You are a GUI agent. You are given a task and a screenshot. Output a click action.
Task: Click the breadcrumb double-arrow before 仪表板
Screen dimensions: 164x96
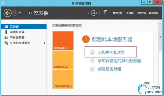tap(30, 13)
